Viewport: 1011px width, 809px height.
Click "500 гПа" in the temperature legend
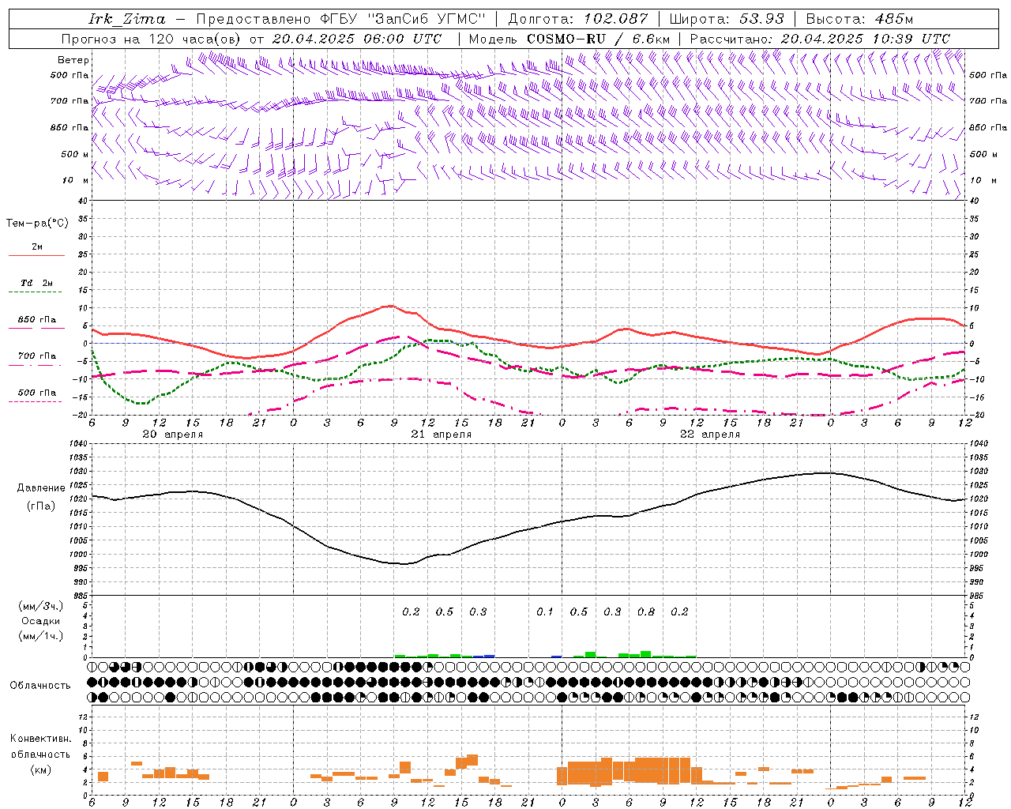36,393
